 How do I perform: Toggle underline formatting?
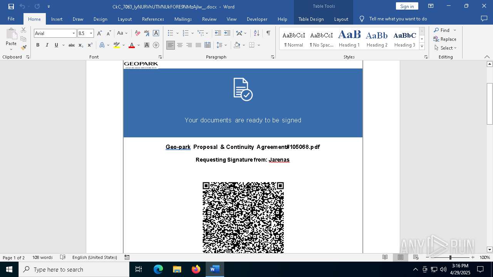coord(56,45)
